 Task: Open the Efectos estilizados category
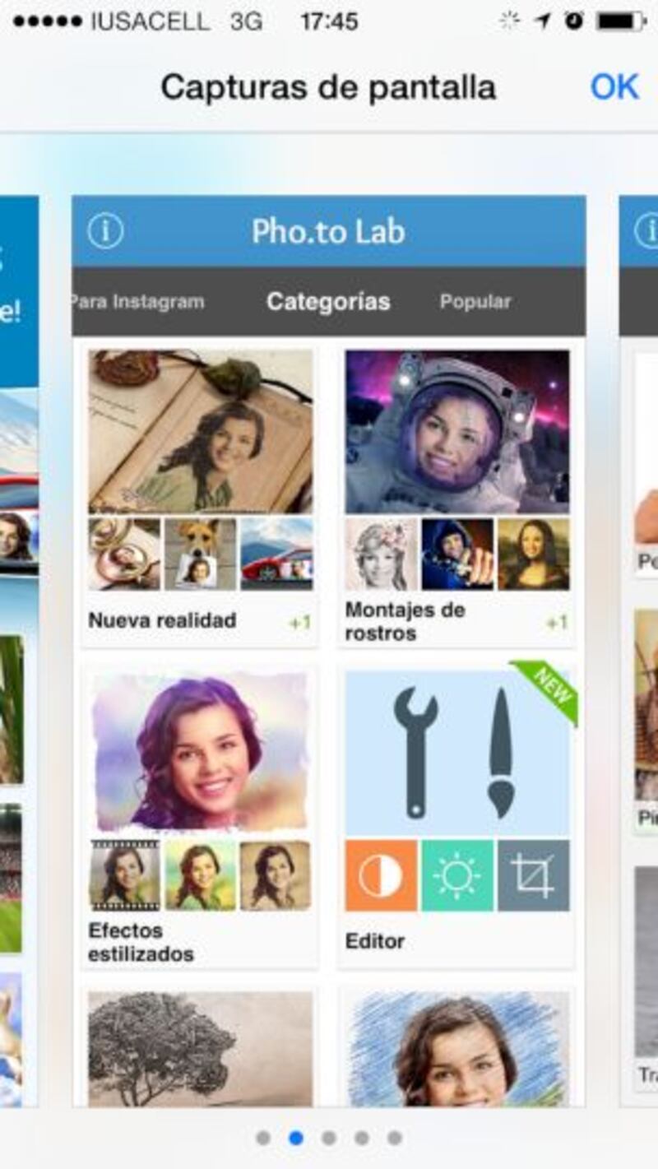pyautogui.click(x=200, y=817)
